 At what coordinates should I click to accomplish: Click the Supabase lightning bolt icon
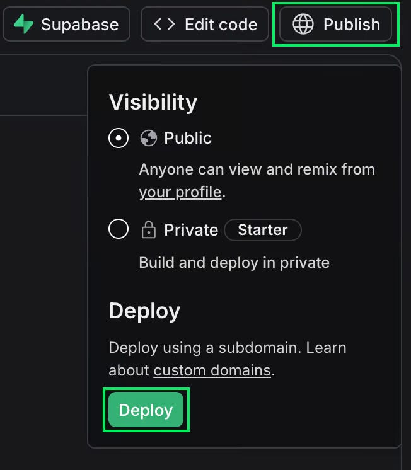tap(23, 25)
